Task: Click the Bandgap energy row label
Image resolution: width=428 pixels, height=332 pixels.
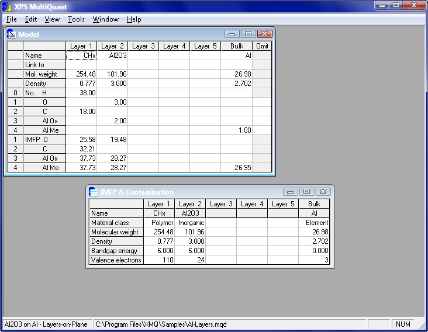Action: (116, 251)
